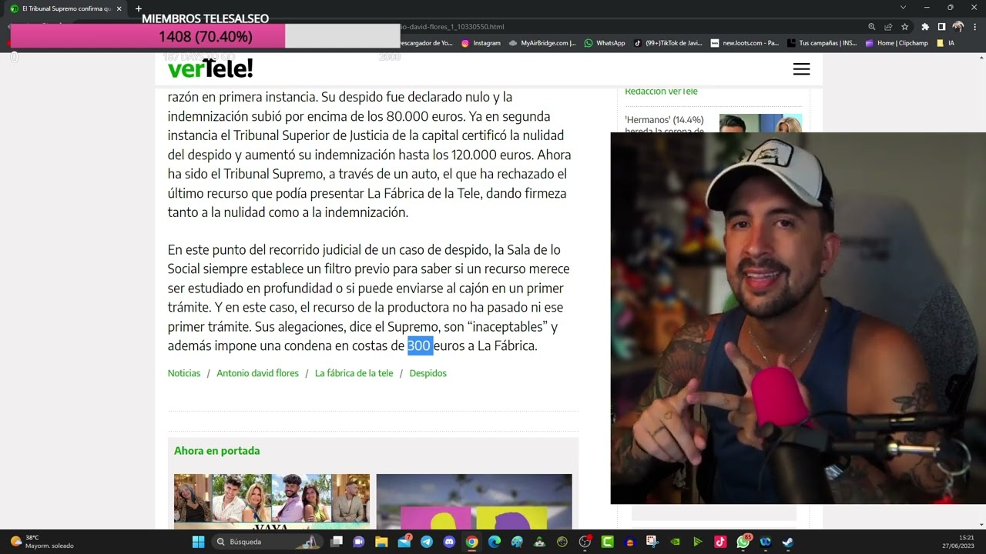Open the TikTok de Javi bookmark
The image size is (986, 554).
tap(668, 43)
